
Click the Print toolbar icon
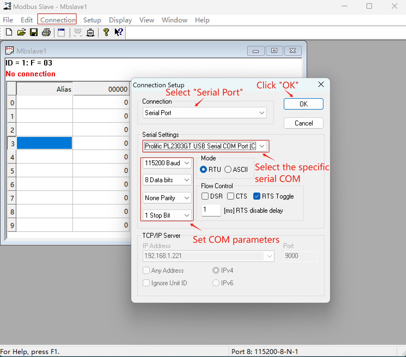[x=46, y=32]
